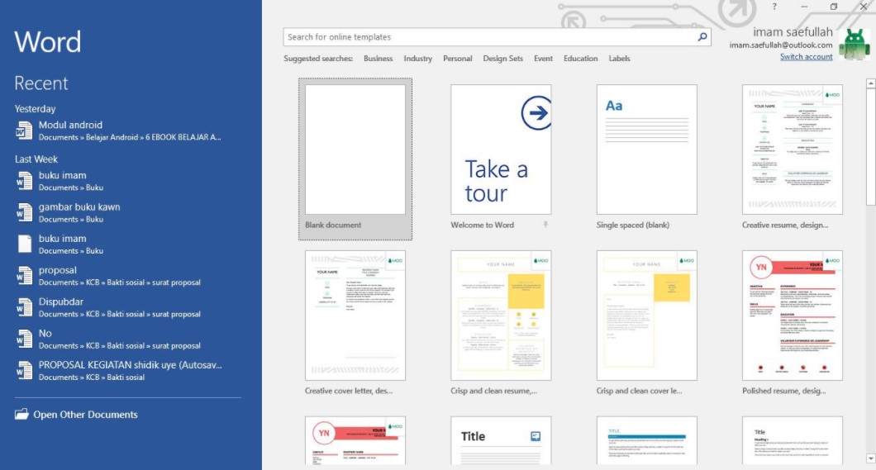The width and height of the screenshot is (876, 470).
Task: Select the red YN cover letter thumbnail in bottom row
Action: [355, 440]
